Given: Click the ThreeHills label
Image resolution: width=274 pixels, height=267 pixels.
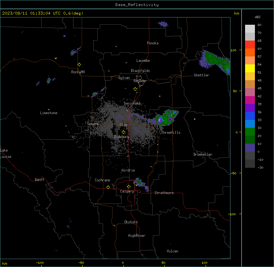Looking at the screenshot, I should point(171,133).
